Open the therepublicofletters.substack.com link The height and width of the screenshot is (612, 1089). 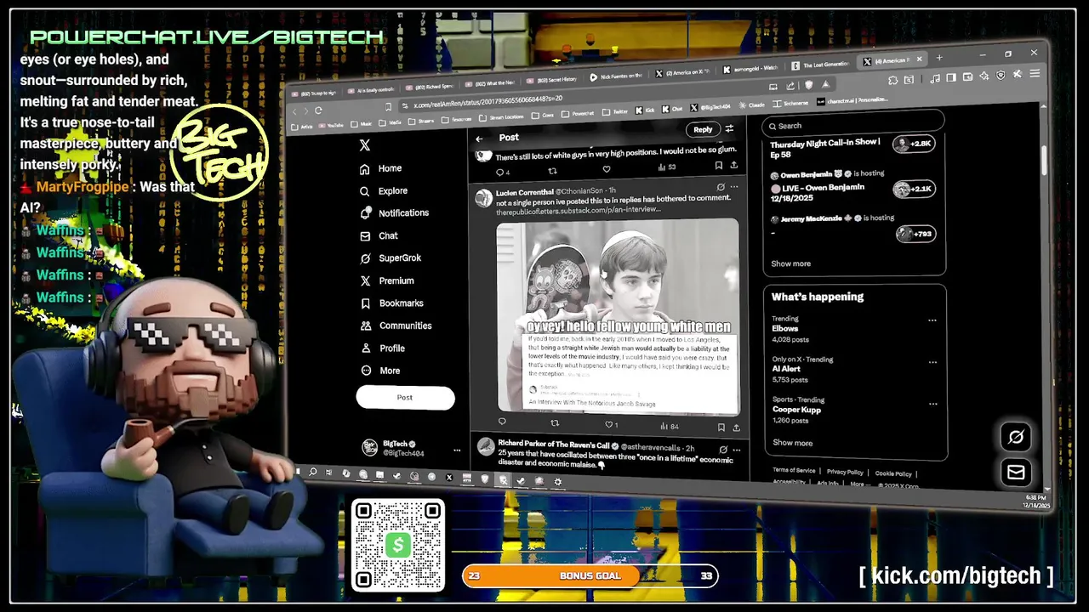pos(579,209)
